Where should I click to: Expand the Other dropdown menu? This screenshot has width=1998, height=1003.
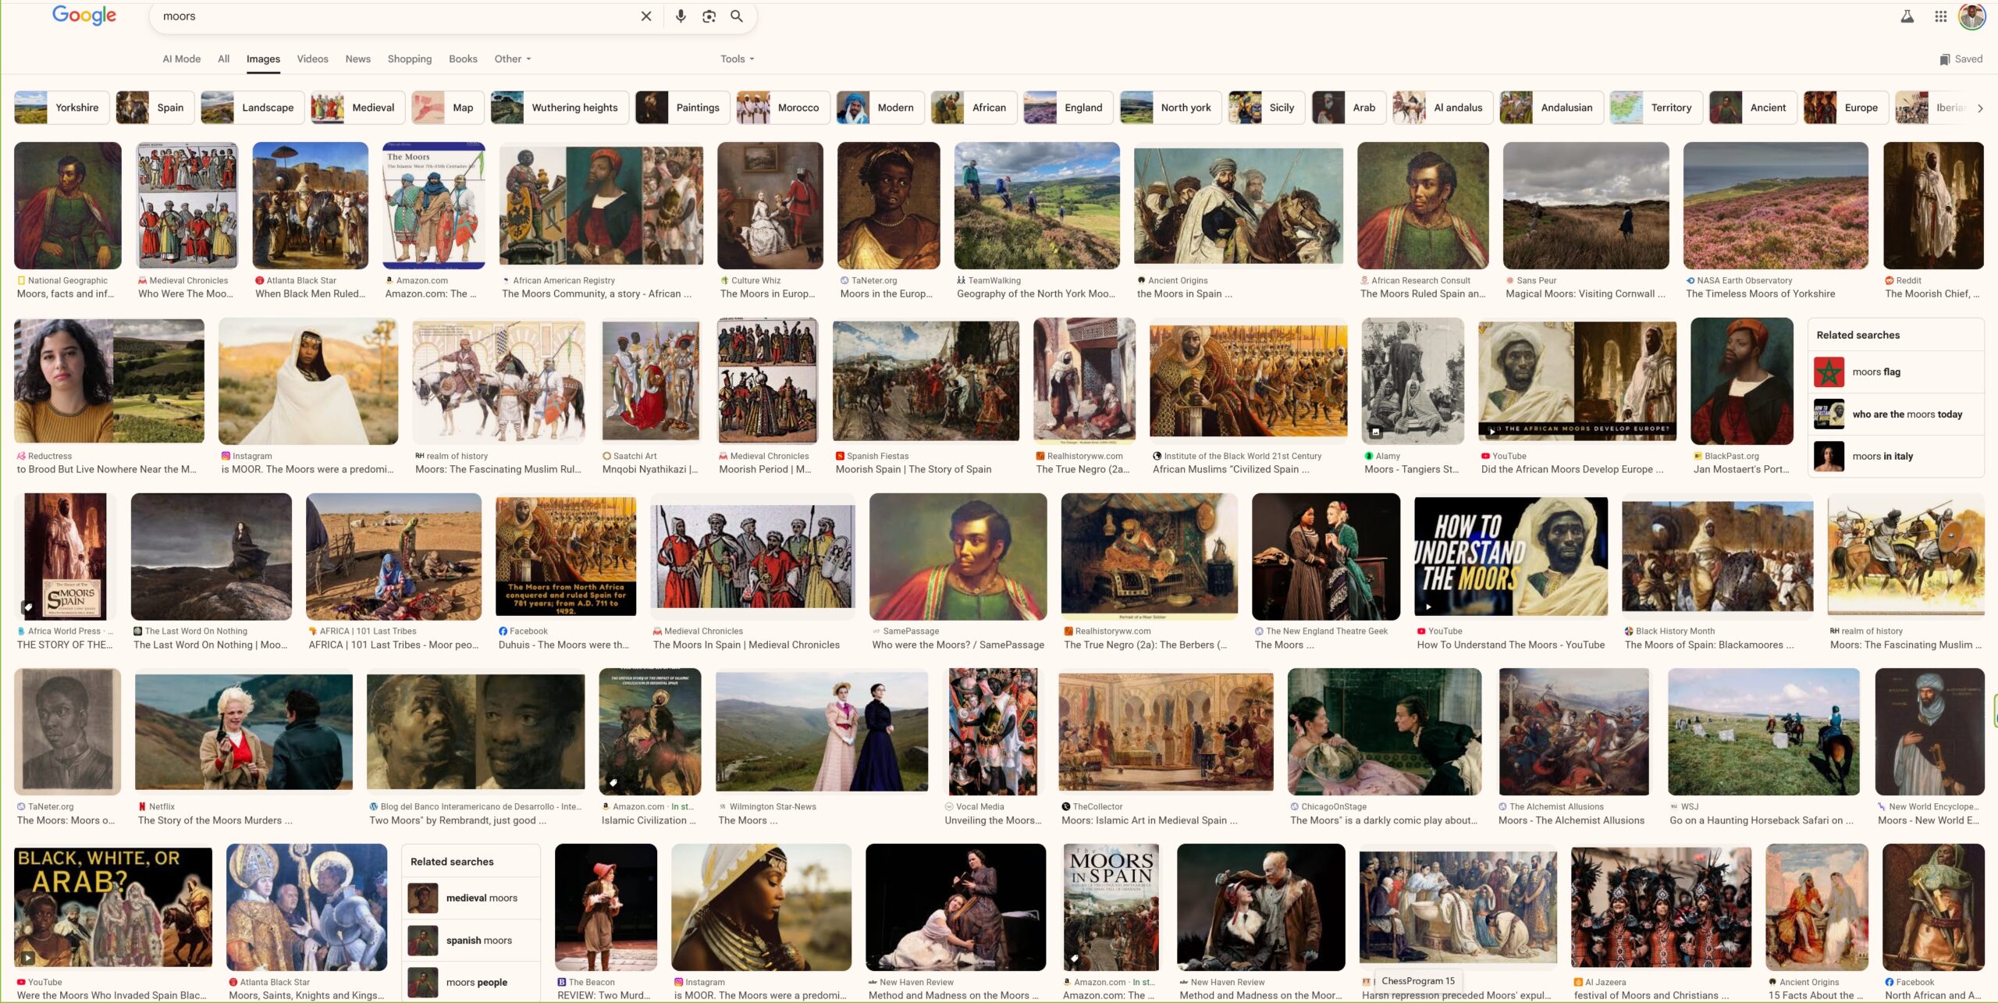click(512, 59)
